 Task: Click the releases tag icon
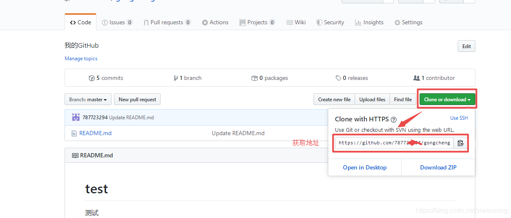click(338, 78)
